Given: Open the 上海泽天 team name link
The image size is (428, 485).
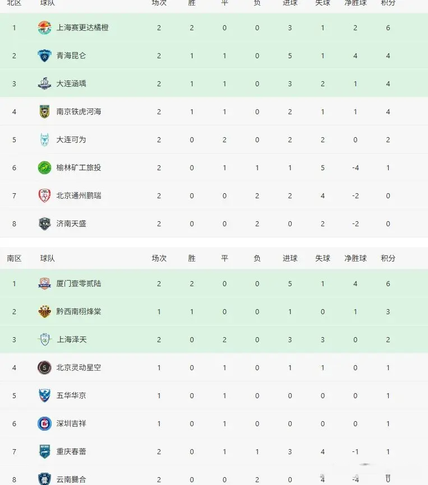Looking at the screenshot, I should (x=71, y=339).
